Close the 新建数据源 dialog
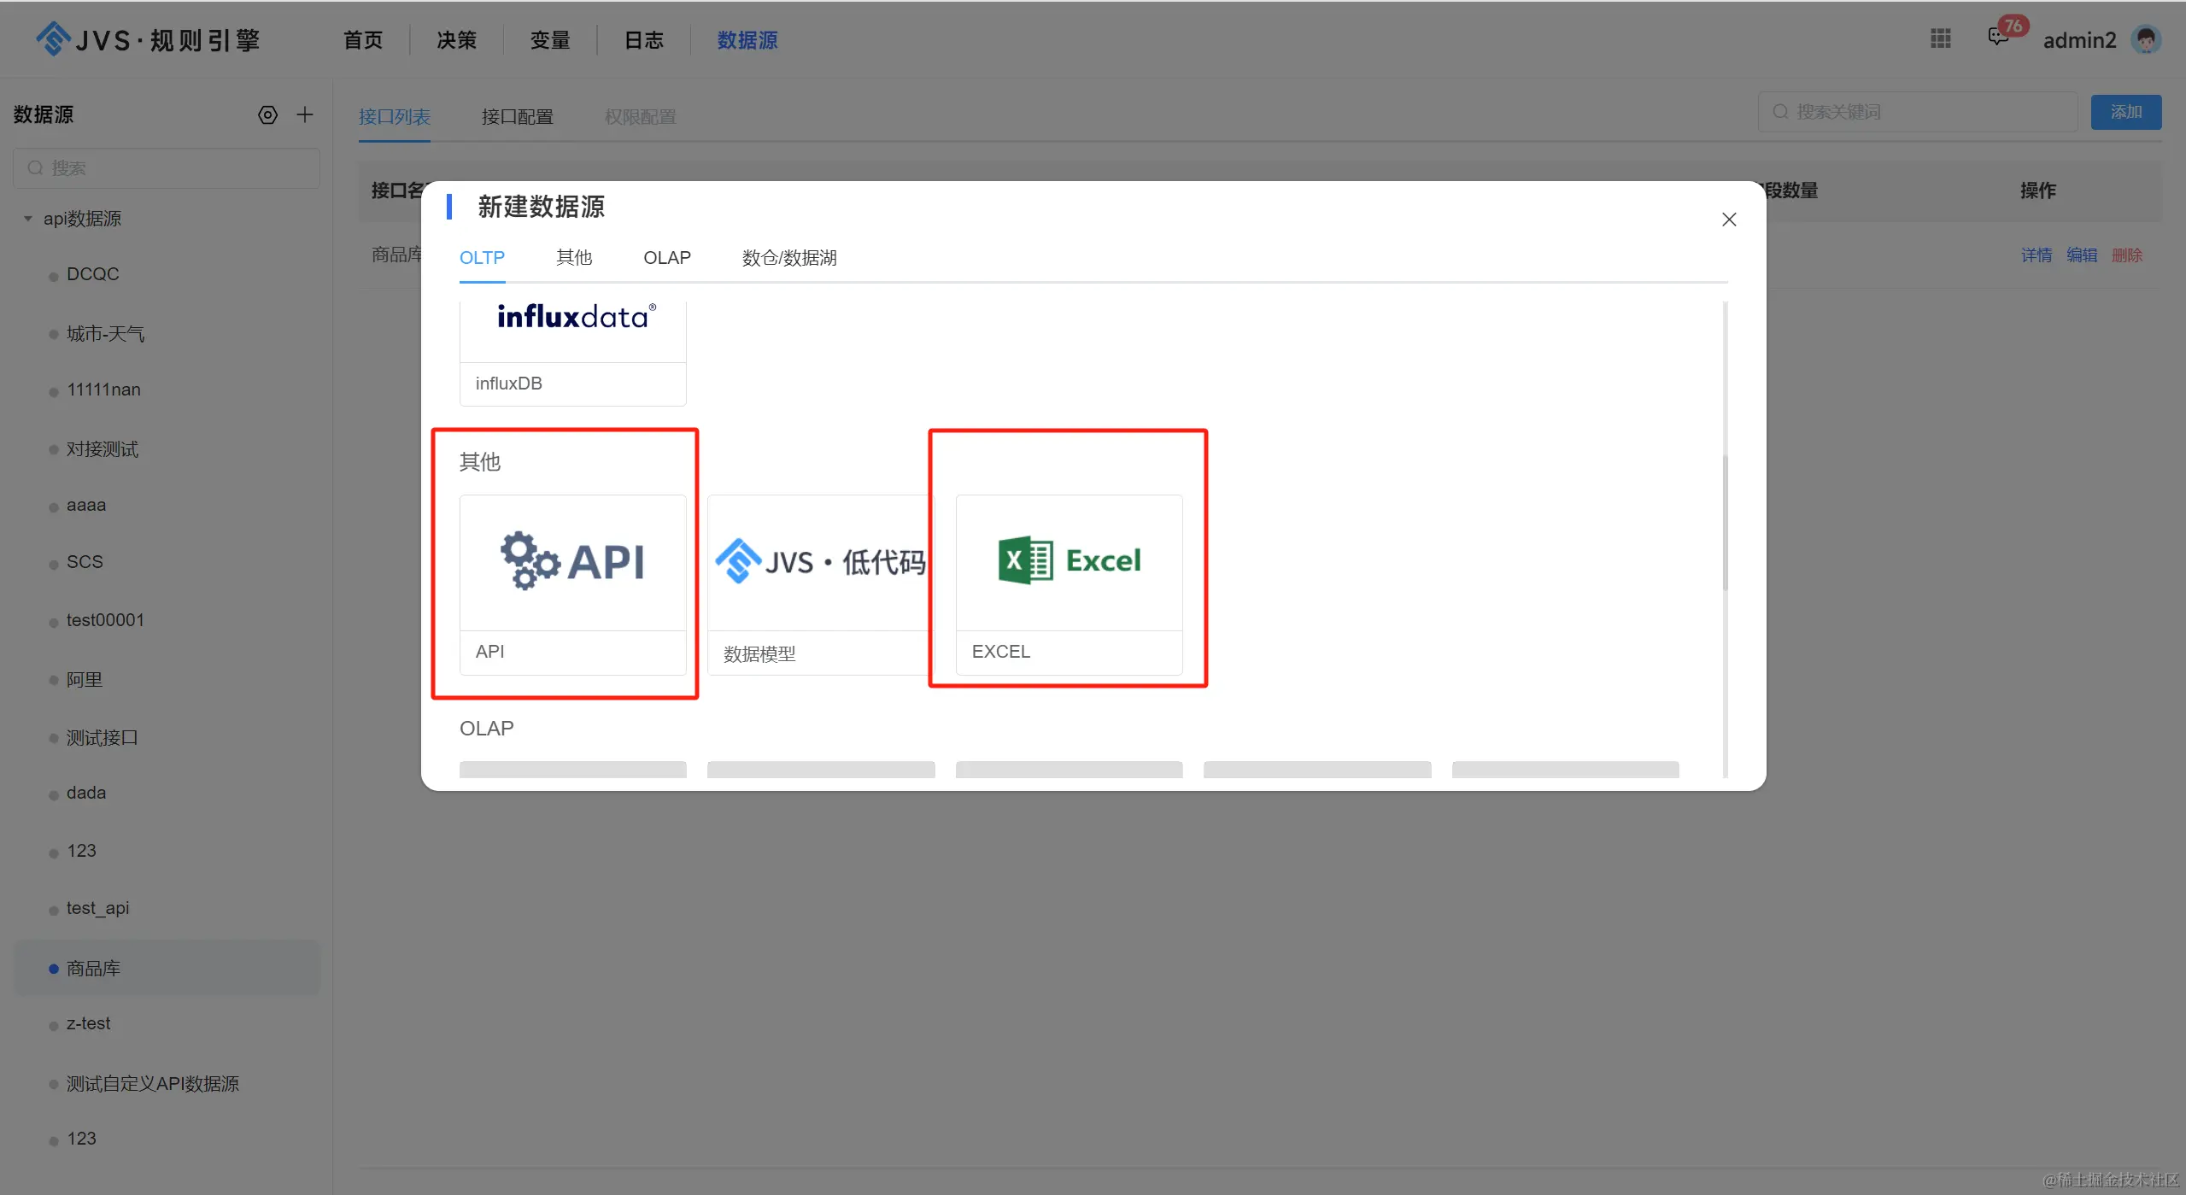The width and height of the screenshot is (2186, 1195). (x=1729, y=220)
